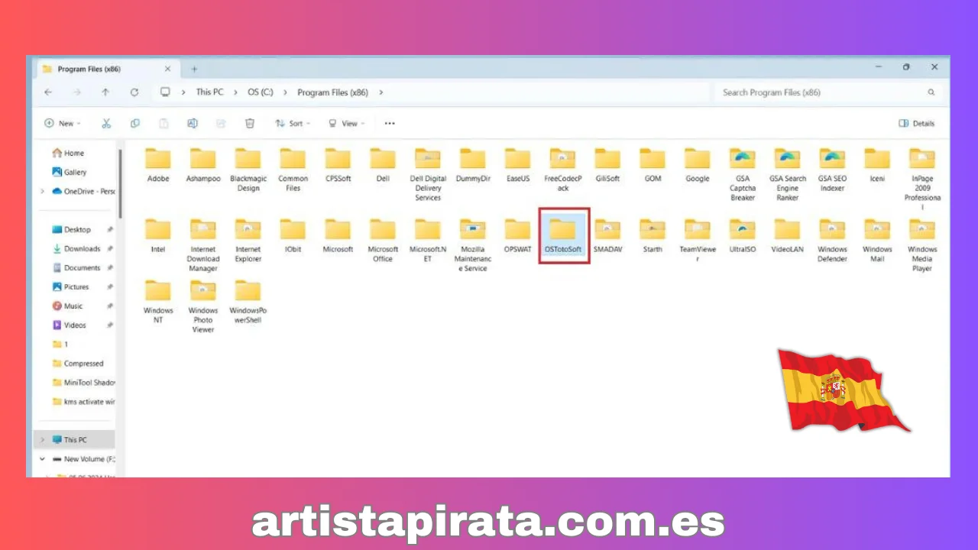Open Pictures quick access item
Screen dimensions: 978x550
70,287
